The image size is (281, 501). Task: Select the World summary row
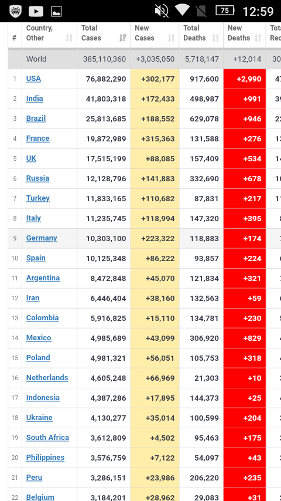point(145,59)
